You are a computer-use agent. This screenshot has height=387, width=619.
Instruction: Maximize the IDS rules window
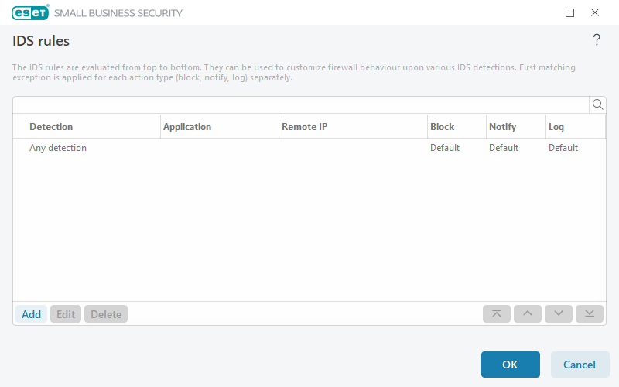[570, 12]
